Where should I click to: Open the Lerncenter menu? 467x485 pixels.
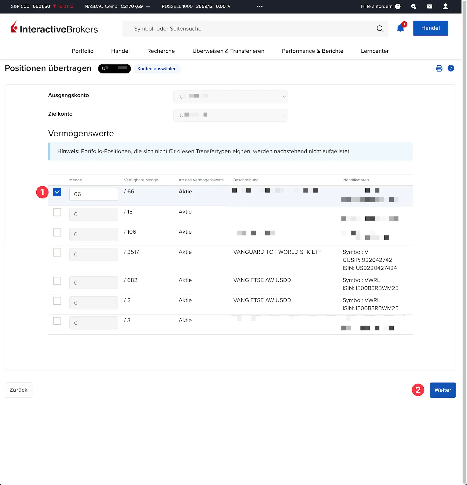click(x=375, y=51)
